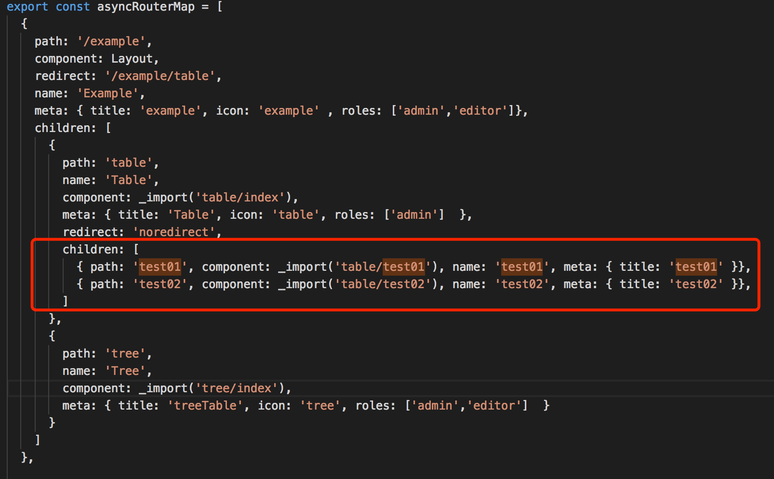This screenshot has height=479, width=774.
Task: Click the 'treeTable' title string
Action: tap(204, 405)
